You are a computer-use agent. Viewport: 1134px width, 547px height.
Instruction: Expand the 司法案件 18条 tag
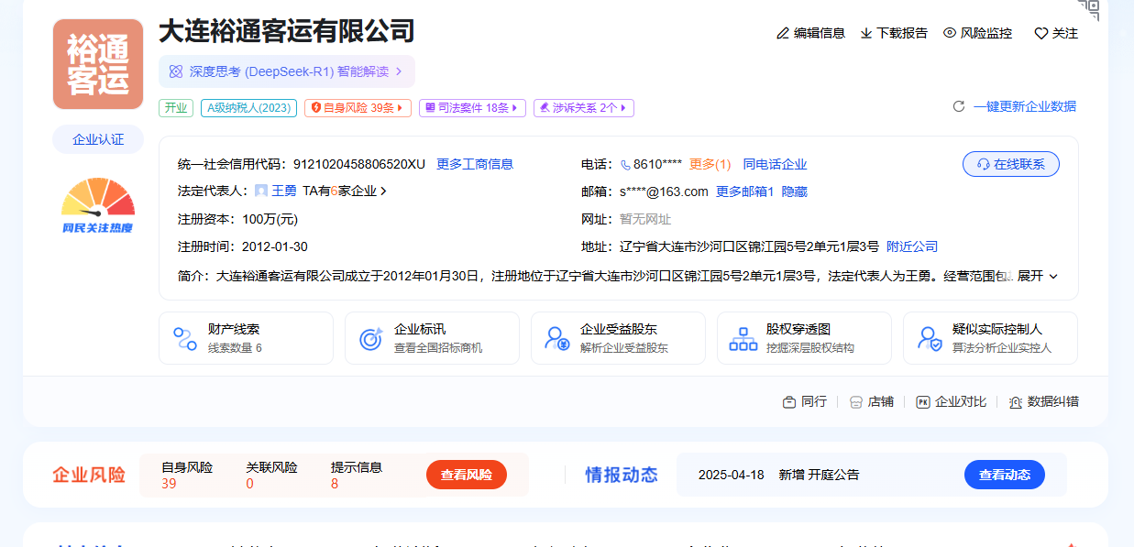tap(473, 108)
